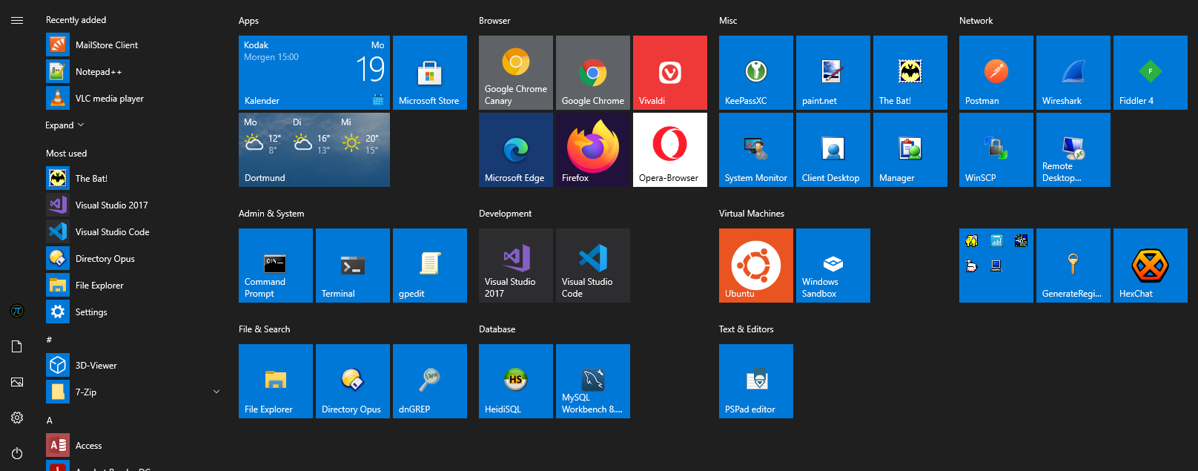This screenshot has height=471, width=1198.
Task: Launch the Vivaldi browser tile
Action: [x=670, y=73]
